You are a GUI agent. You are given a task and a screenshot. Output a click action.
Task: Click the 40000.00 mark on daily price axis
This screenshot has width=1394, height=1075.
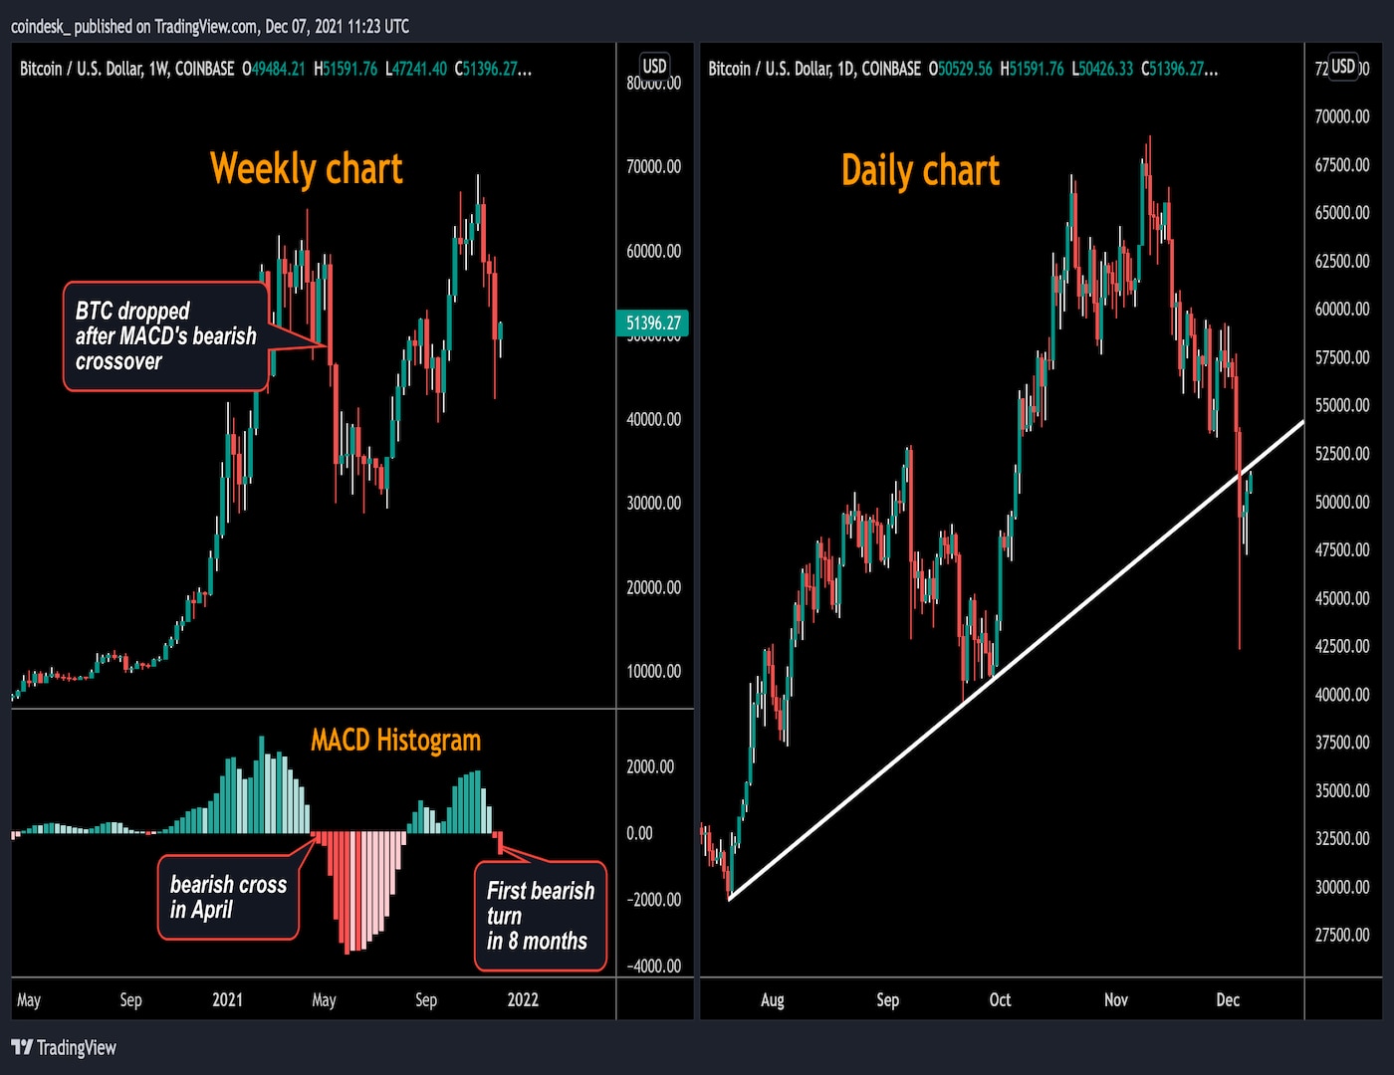1342,695
